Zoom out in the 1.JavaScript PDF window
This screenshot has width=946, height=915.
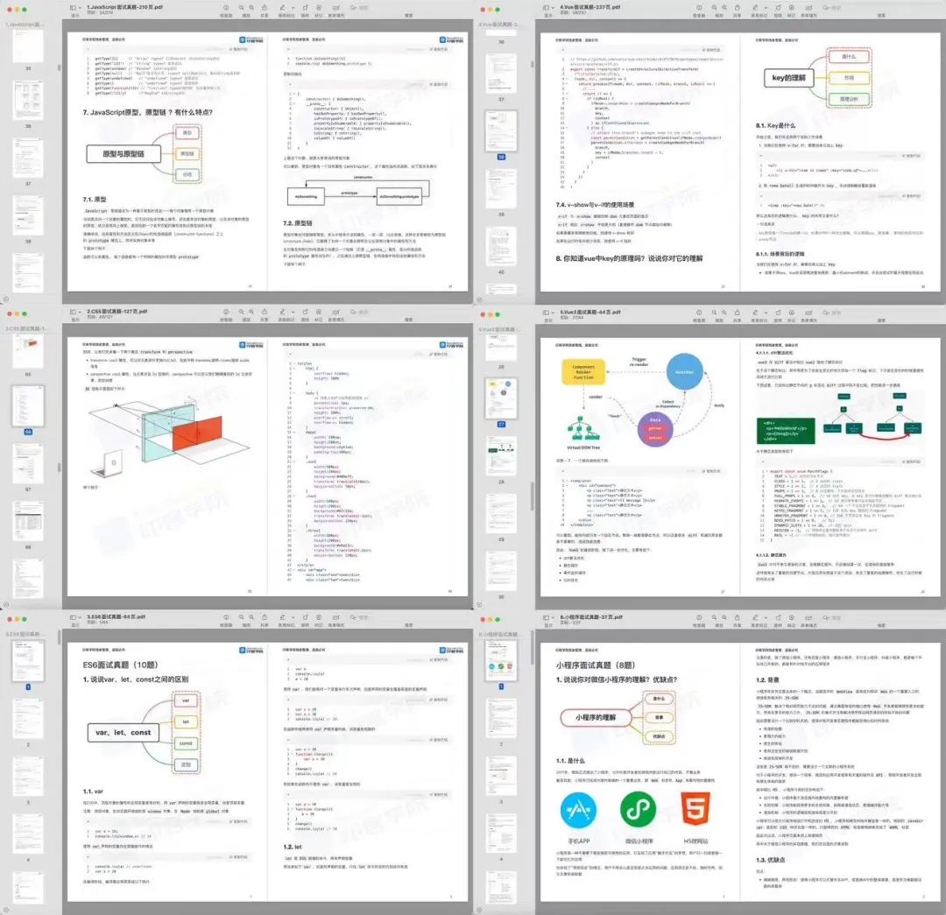coord(241,8)
